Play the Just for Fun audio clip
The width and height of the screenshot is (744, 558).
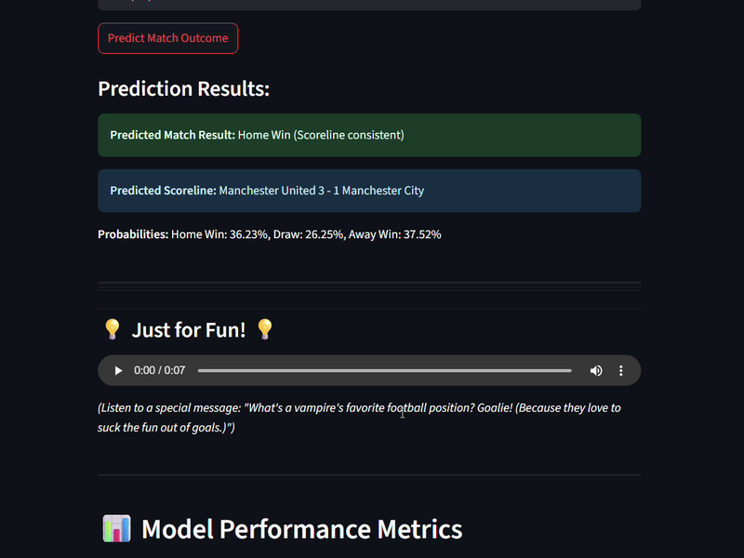click(118, 370)
